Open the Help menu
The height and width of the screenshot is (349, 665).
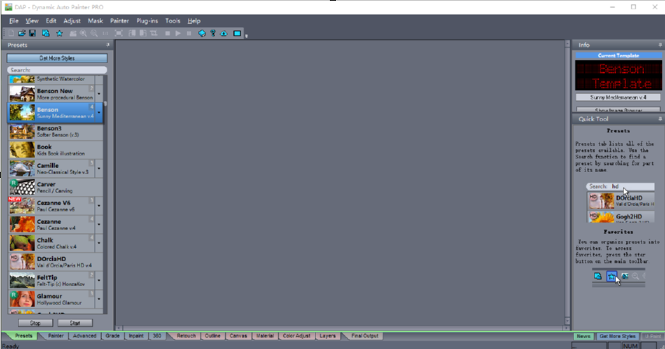click(x=194, y=21)
